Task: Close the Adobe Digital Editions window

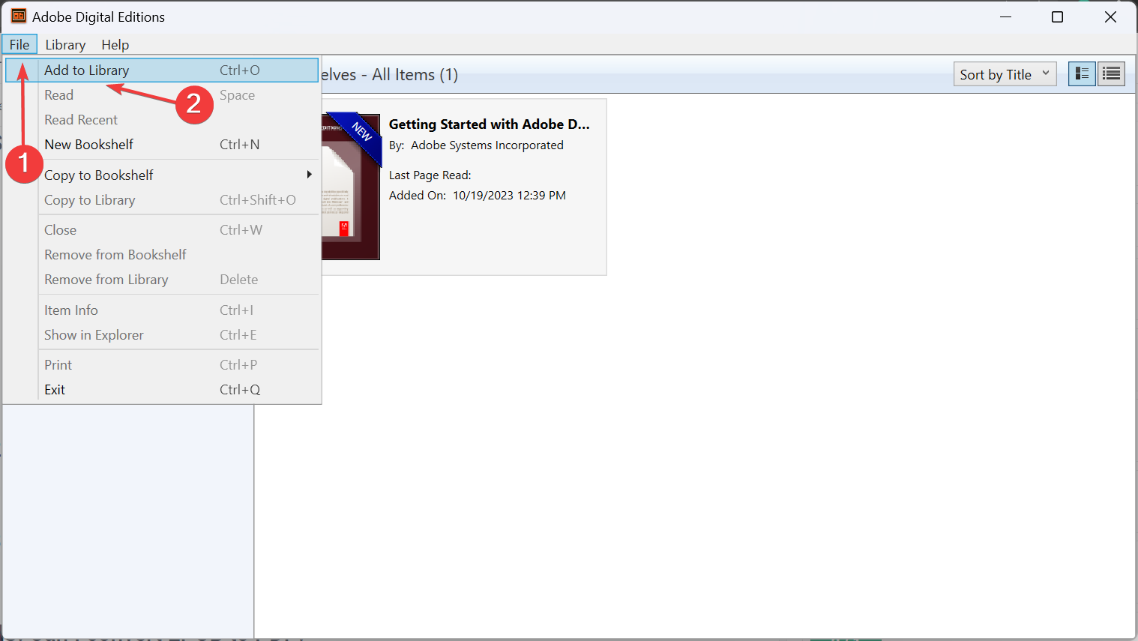Action: [x=1110, y=16]
